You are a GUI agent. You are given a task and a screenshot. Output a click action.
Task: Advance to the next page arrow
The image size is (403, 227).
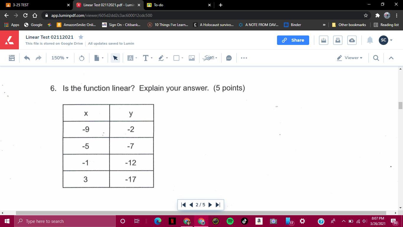pos(210,205)
